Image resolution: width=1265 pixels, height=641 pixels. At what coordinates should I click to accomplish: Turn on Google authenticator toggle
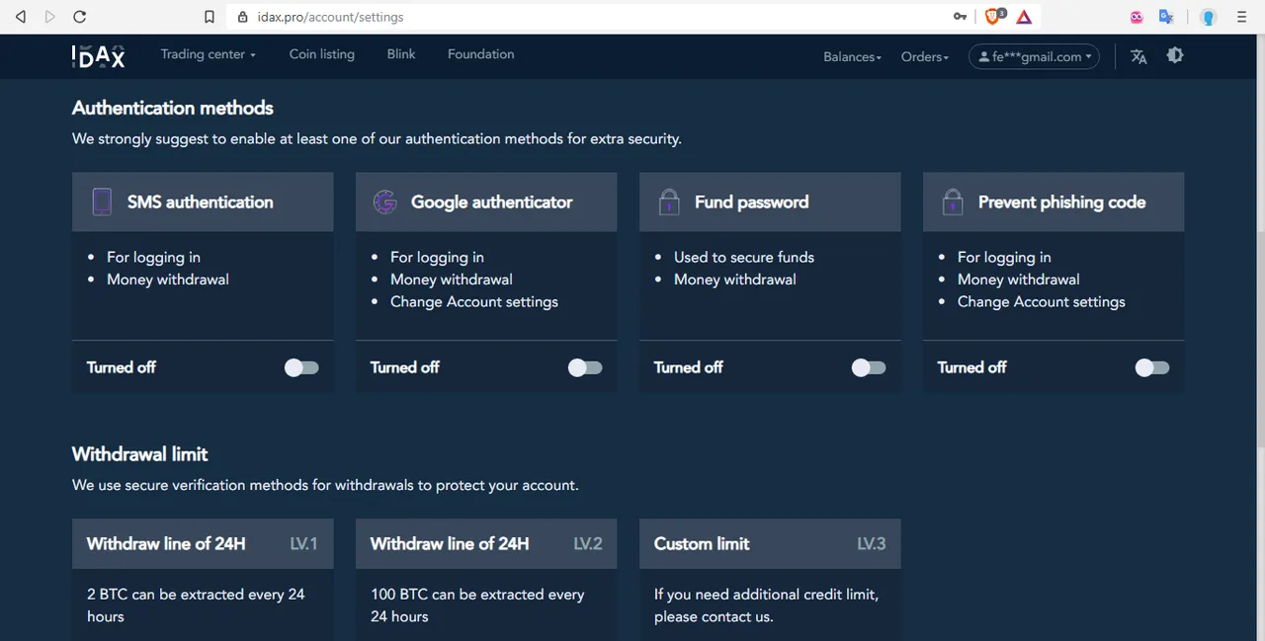coord(585,367)
